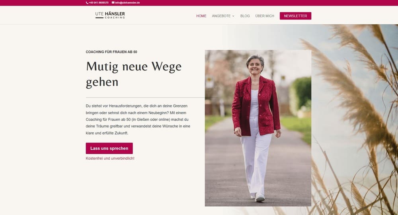This screenshot has width=398, height=215.
Task: Click the info@utehaensler.de email address
Action: 127,3
